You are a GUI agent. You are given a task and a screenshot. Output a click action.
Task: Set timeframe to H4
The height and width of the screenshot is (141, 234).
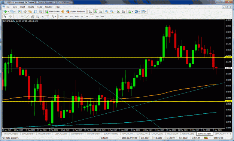[x=87, y=16]
